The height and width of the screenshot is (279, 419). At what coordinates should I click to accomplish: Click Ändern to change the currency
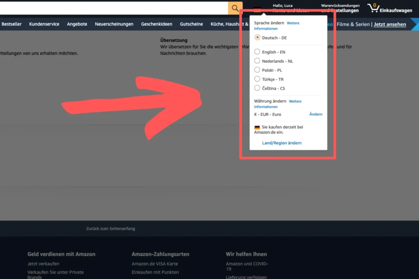click(x=315, y=114)
